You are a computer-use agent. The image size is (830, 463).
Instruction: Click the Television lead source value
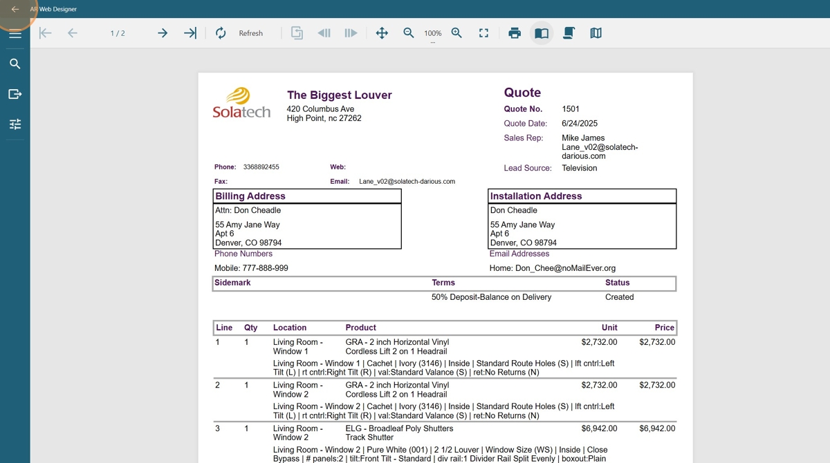coord(580,168)
